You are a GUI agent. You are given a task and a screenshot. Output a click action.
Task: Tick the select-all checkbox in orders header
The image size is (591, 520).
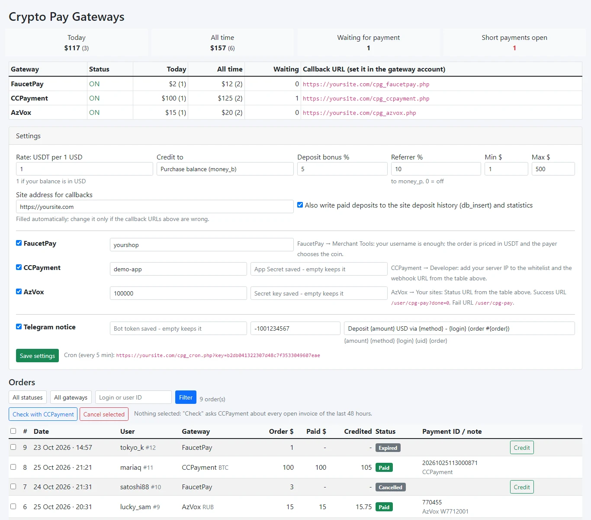13,431
